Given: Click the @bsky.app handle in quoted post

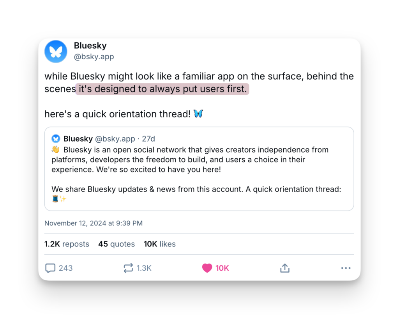Looking at the screenshot, I should point(115,139).
